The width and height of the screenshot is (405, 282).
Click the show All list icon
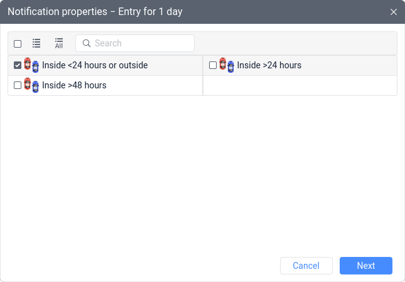[59, 43]
